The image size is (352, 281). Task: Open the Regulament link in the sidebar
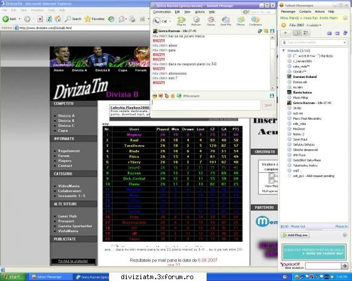point(69,151)
